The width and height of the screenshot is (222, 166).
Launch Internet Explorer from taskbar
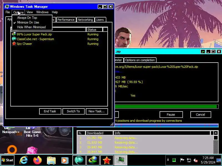click(24, 160)
